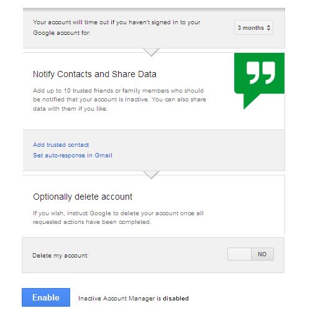Open the Add trusted contact link
The image size is (318, 321).
tap(61, 144)
